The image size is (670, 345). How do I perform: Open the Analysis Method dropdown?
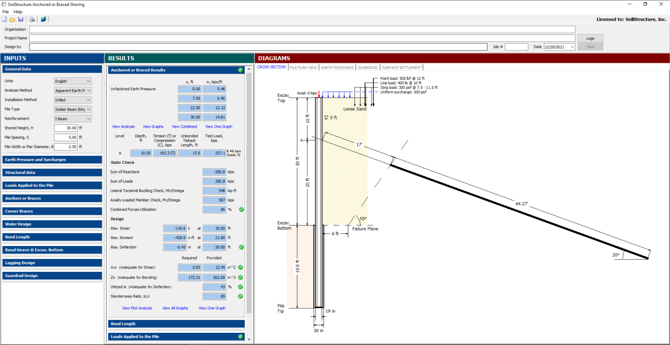(x=73, y=91)
